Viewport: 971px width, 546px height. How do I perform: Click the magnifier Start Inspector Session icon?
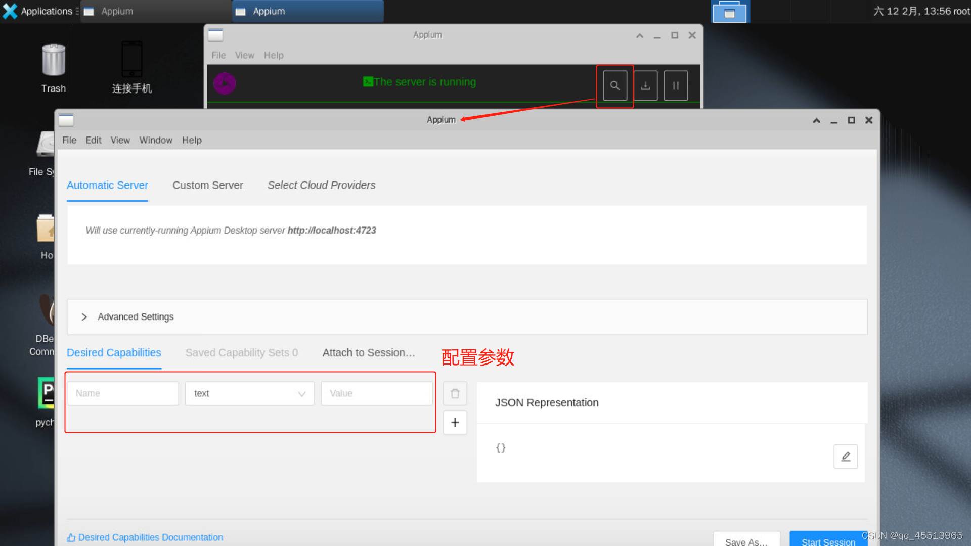[x=614, y=85]
